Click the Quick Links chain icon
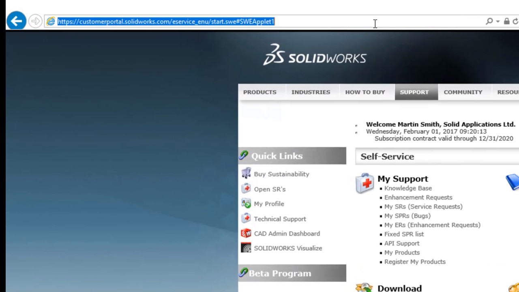 tap(243, 155)
